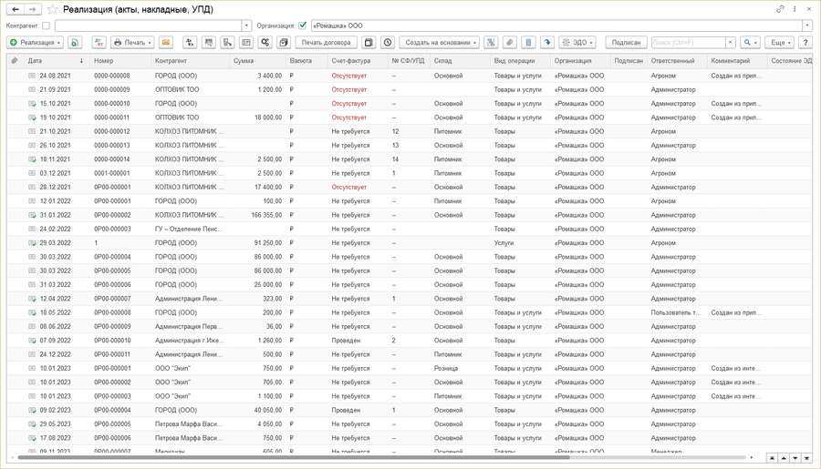Open the Контрагент filter dropdown arrow
The height and width of the screenshot is (469, 821).
[x=246, y=25]
